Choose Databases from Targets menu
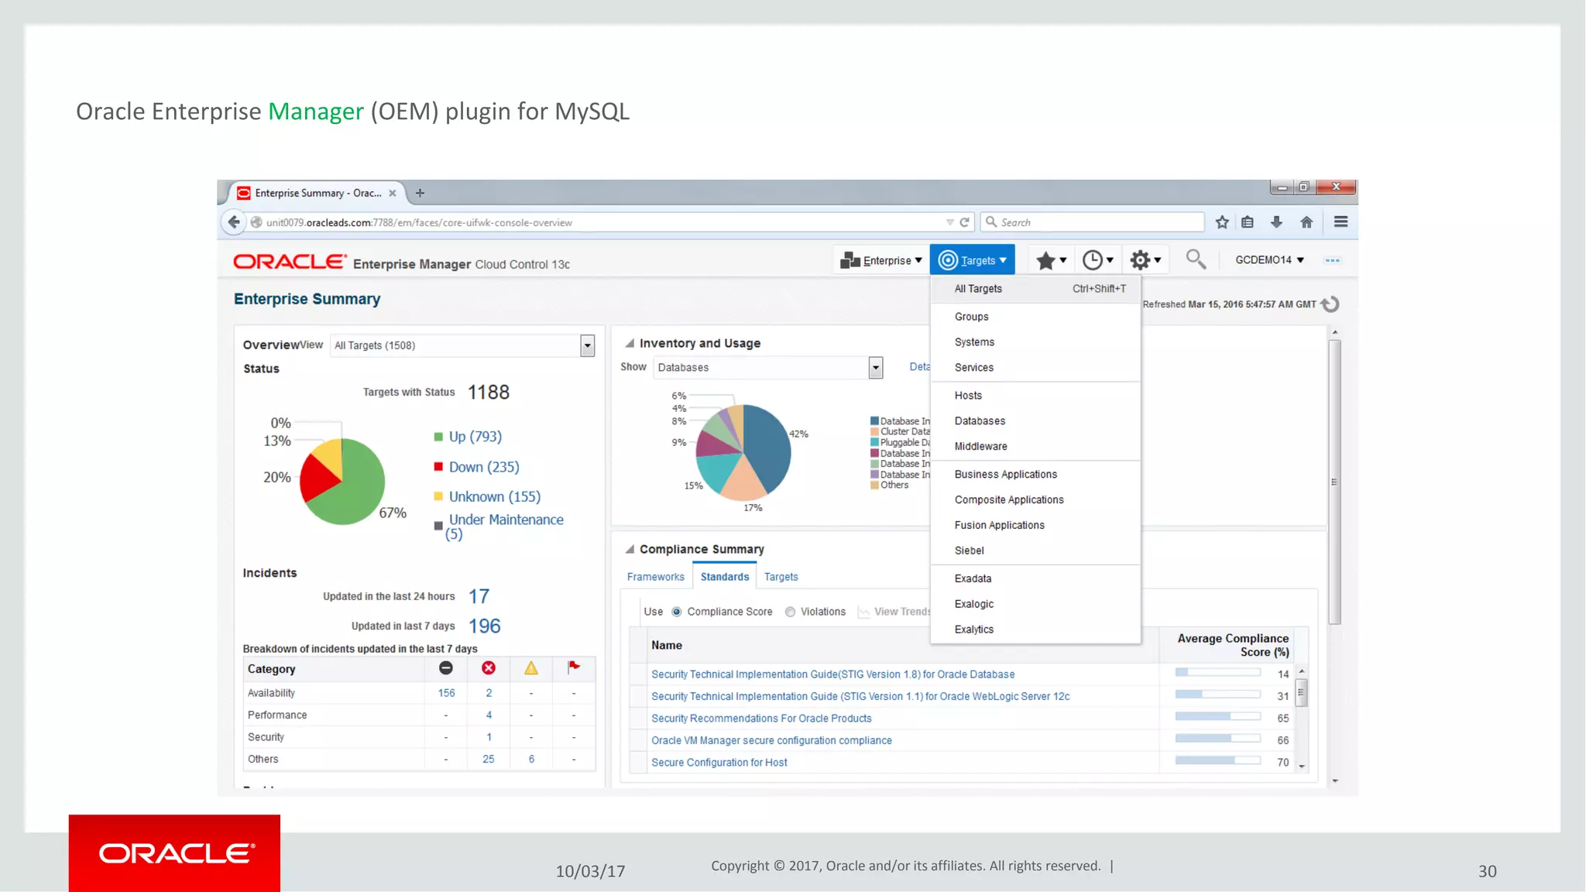 1035,421
